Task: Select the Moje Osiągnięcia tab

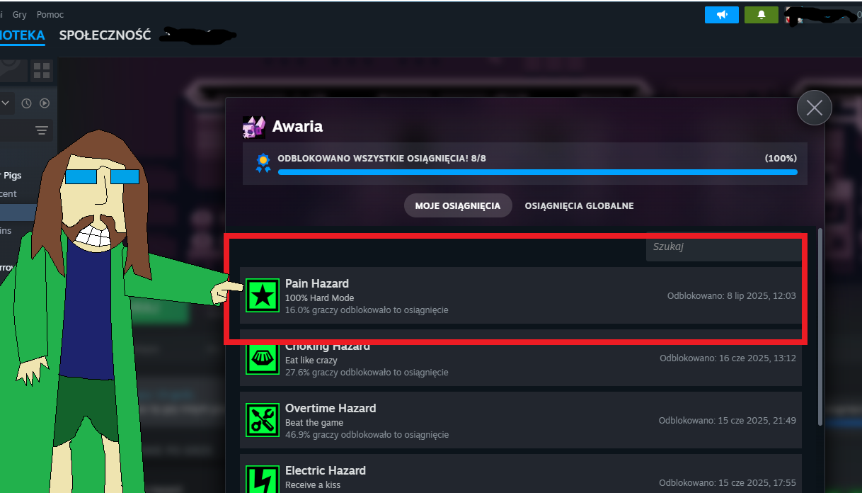Action: (x=458, y=205)
